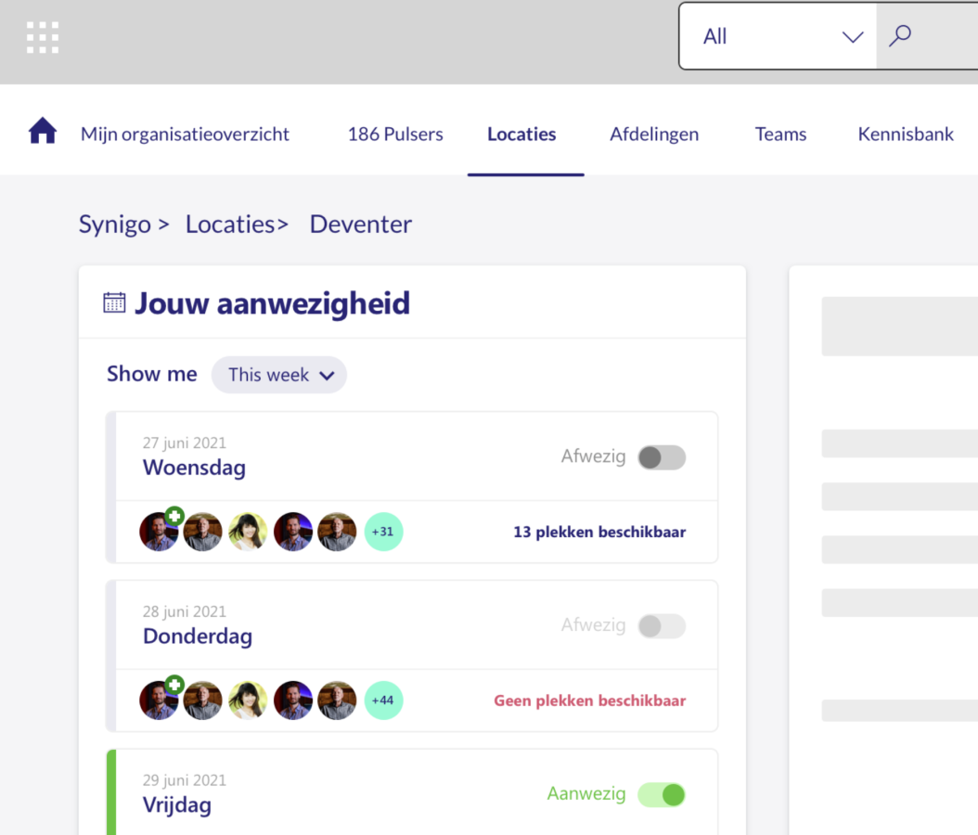The width and height of the screenshot is (978, 835).
Task: Toggle Woensdag Afwezig switch
Action: 662,457
